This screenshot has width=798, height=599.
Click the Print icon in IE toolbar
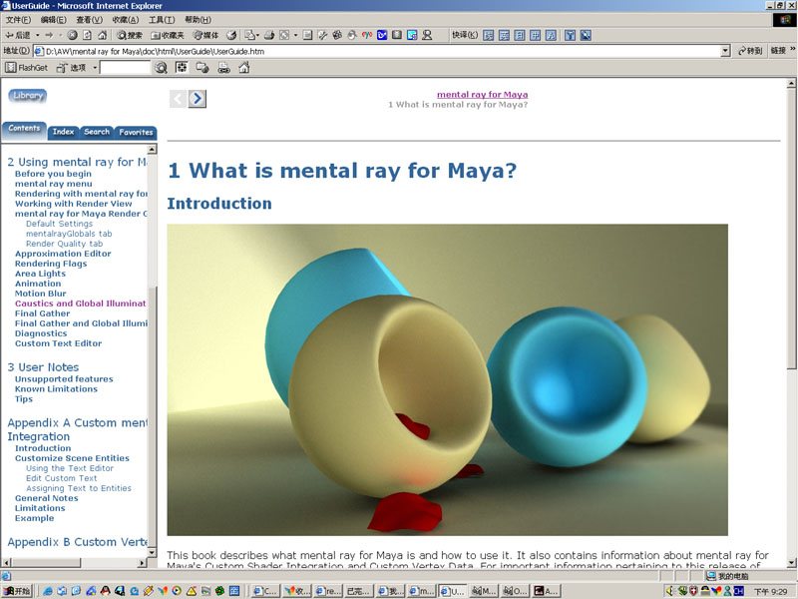tap(269, 35)
